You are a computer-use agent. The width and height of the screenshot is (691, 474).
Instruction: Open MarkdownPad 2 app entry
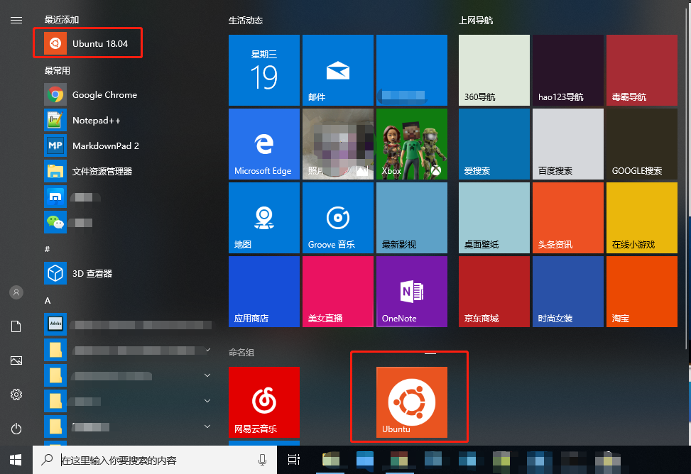tap(128, 145)
